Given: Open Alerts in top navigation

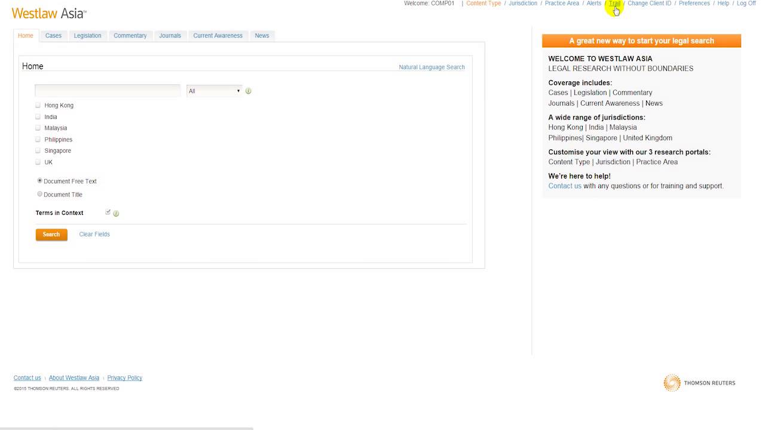Looking at the screenshot, I should [x=594, y=4].
